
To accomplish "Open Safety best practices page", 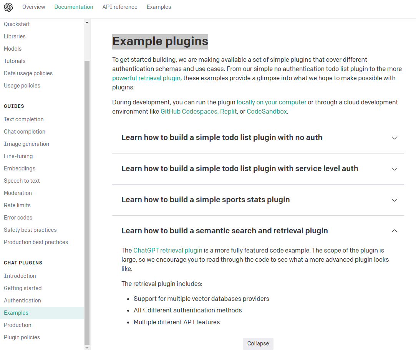I will (x=30, y=230).
